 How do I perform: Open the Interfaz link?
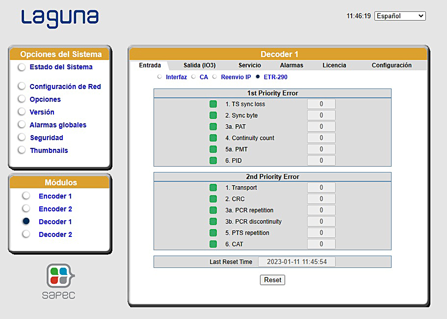[176, 77]
